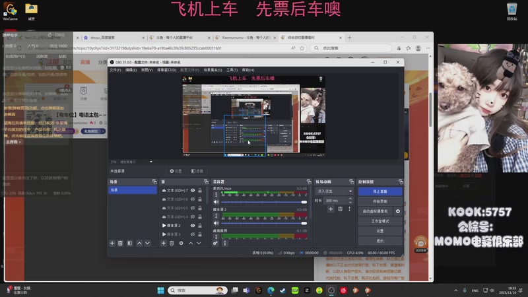Hide 文本 (GDI+) 7 source via eye icon

[193, 190]
